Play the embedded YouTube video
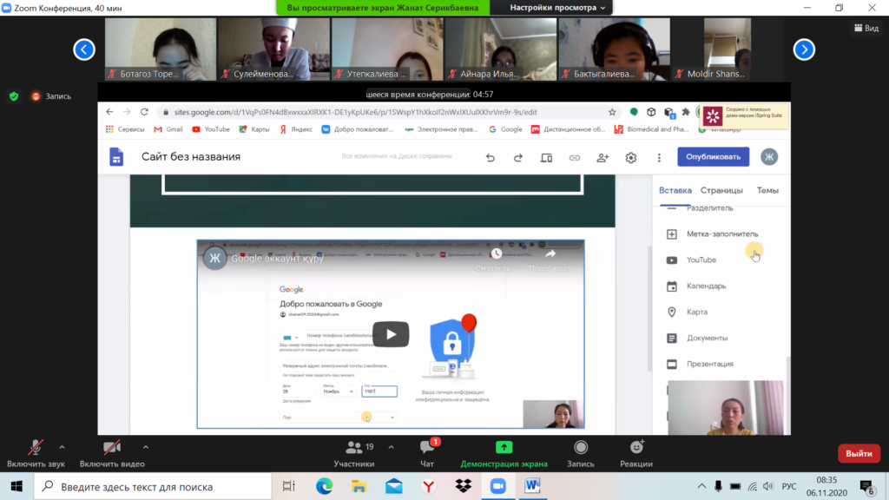This screenshot has height=500, width=889. point(391,334)
